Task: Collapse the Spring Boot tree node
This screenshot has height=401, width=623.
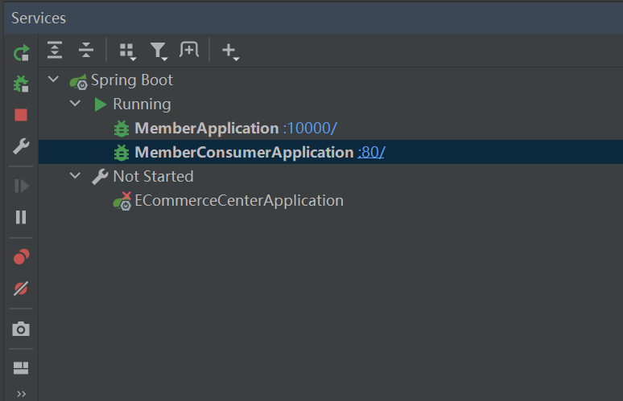Action: click(54, 80)
